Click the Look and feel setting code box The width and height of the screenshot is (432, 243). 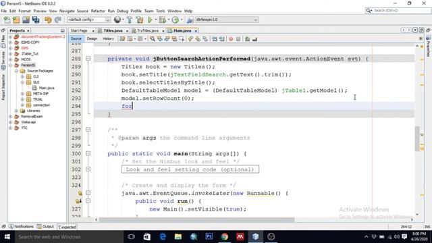pyautogui.click(x=190, y=169)
